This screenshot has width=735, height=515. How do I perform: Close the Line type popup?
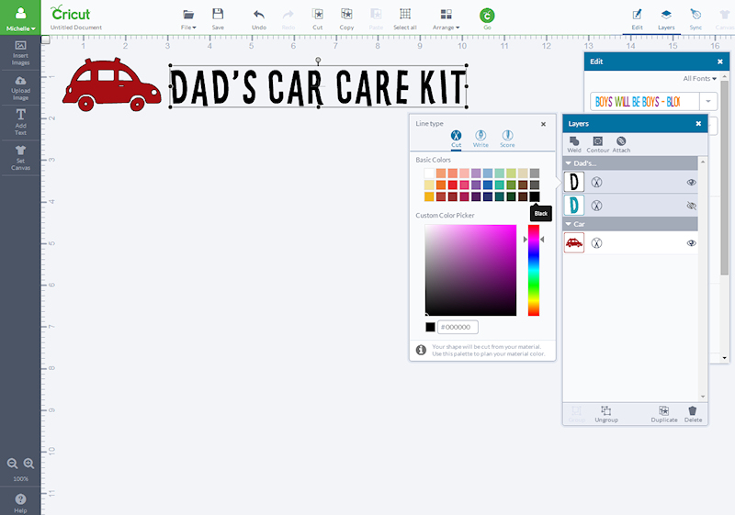[543, 124]
